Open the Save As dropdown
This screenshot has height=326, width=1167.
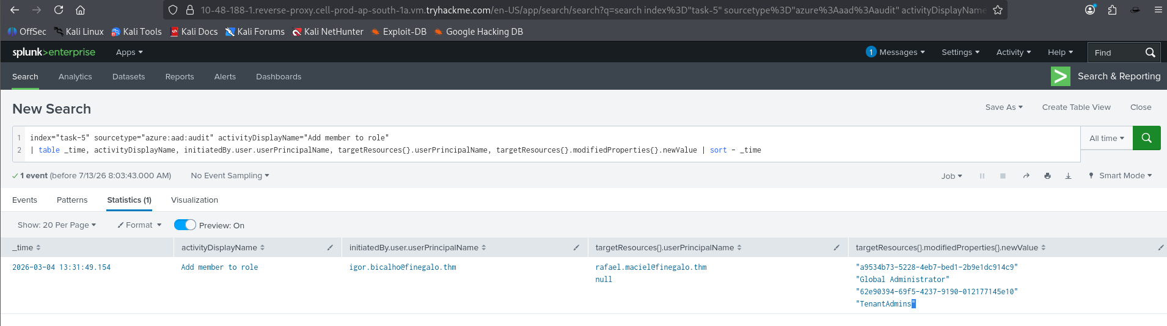(x=1004, y=107)
